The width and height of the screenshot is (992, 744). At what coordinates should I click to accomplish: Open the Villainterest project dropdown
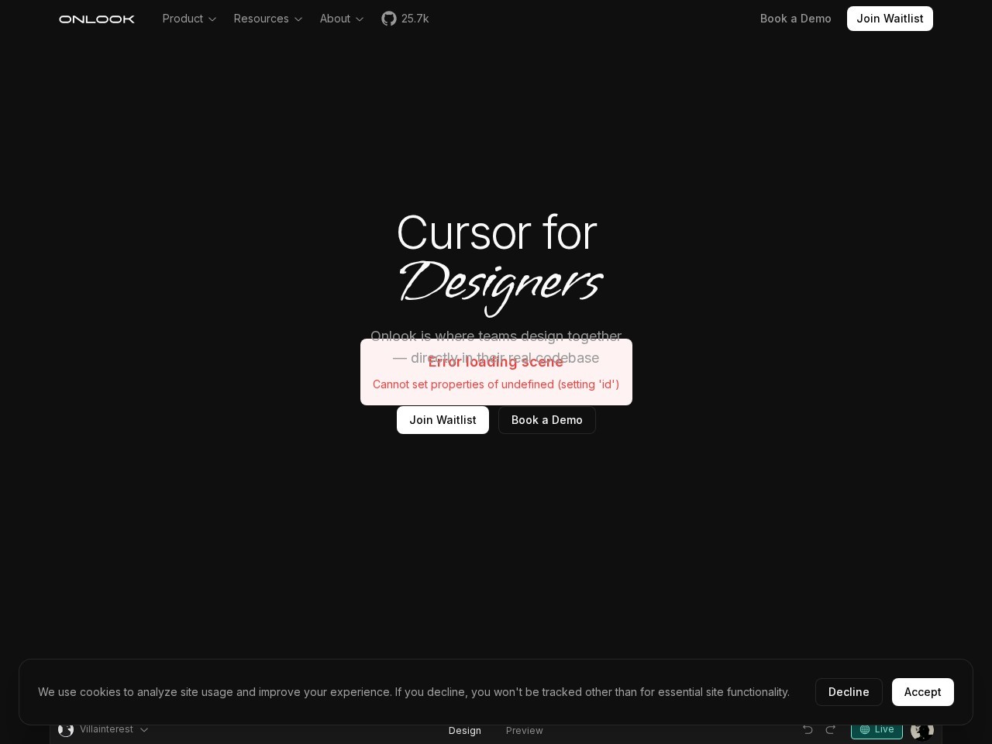point(114,729)
